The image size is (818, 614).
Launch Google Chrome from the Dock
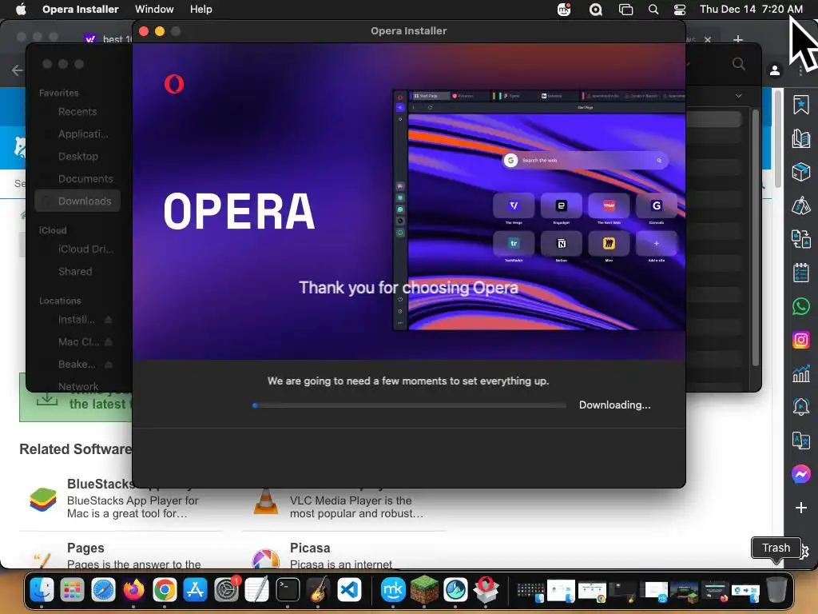pyautogui.click(x=165, y=590)
